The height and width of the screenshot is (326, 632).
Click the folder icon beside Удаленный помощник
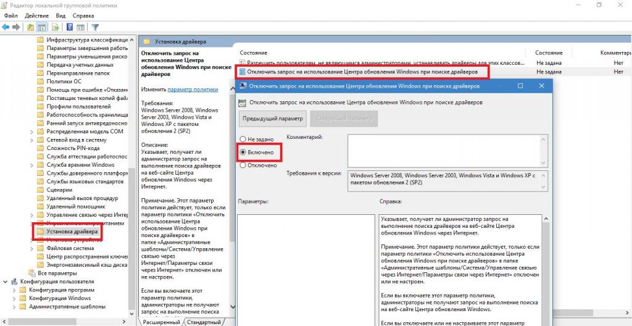[40, 207]
